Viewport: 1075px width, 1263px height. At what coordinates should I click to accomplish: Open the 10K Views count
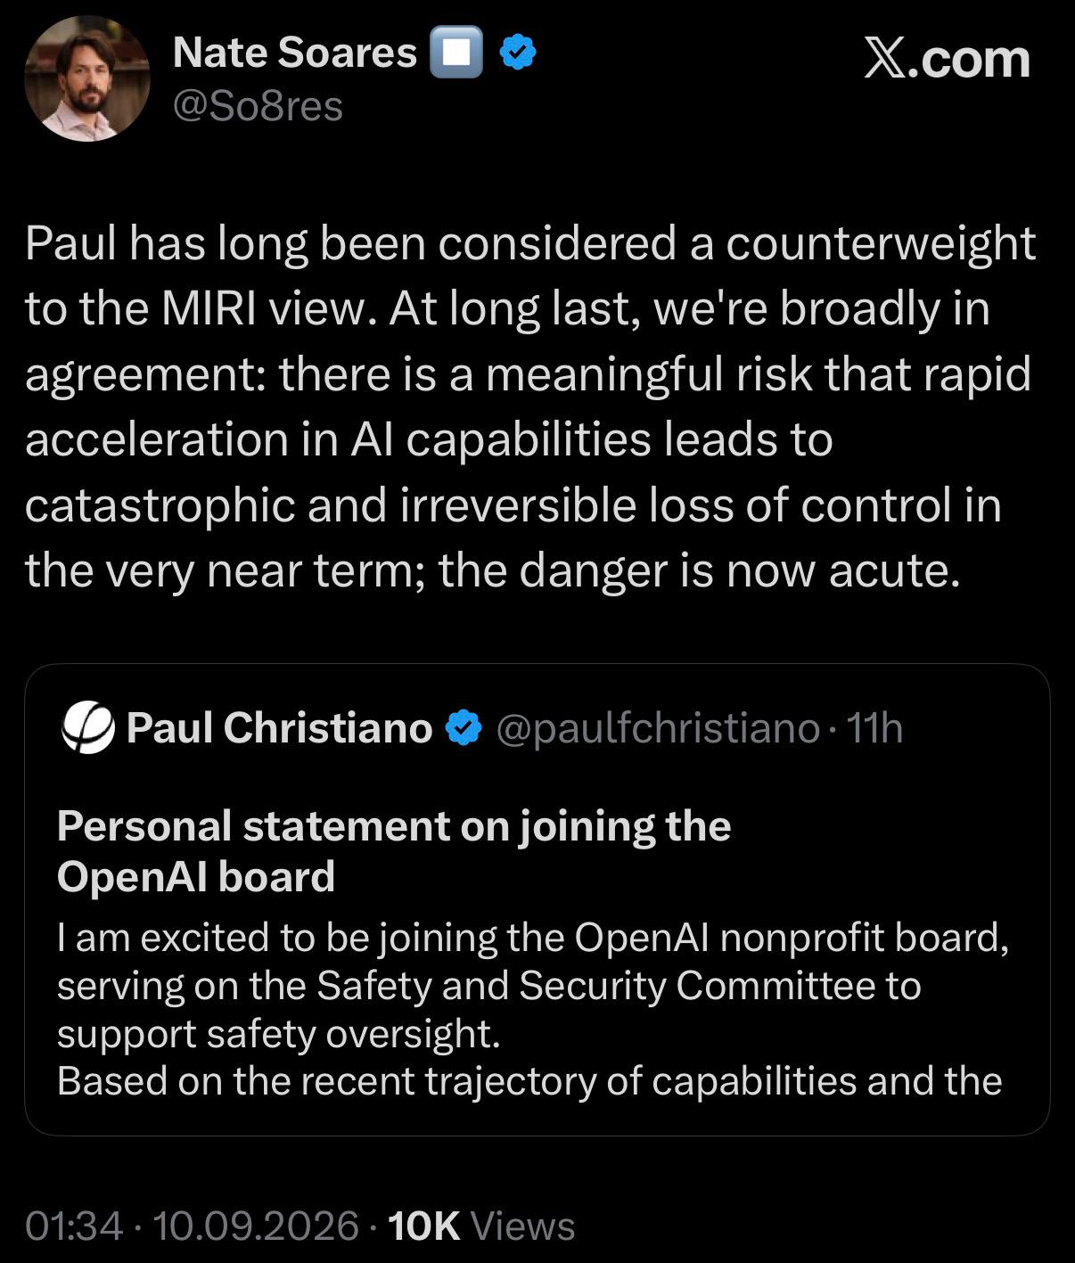[482, 1226]
